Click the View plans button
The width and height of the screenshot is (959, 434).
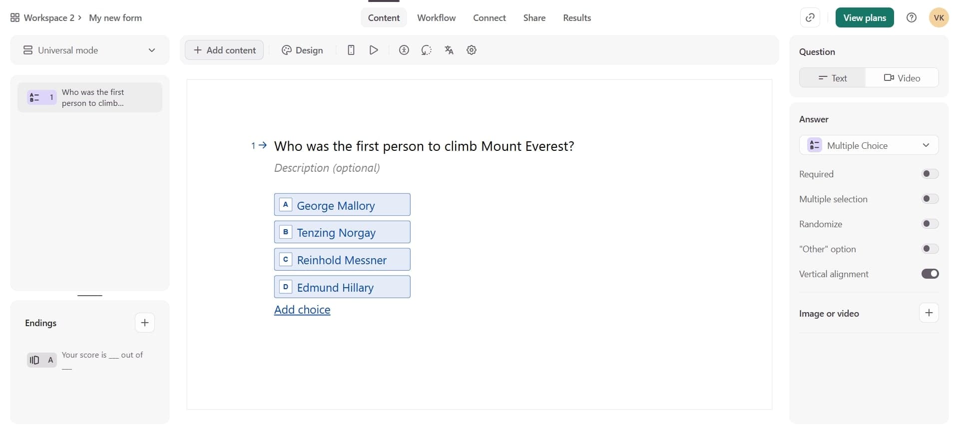[864, 18]
